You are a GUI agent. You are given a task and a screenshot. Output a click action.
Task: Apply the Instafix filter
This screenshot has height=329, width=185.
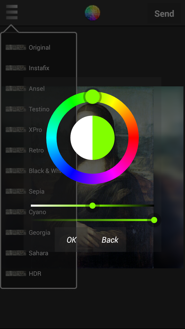point(39,68)
